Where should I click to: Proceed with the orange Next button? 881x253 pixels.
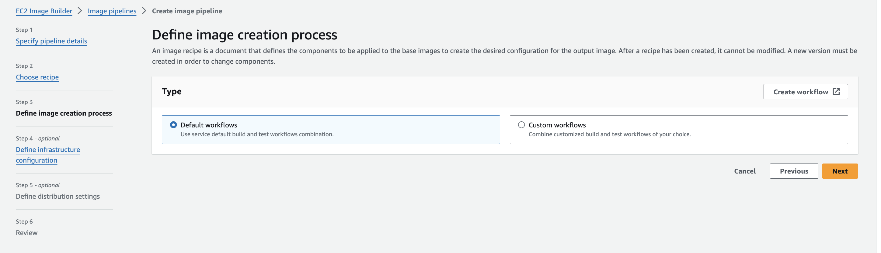pos(840,171)
